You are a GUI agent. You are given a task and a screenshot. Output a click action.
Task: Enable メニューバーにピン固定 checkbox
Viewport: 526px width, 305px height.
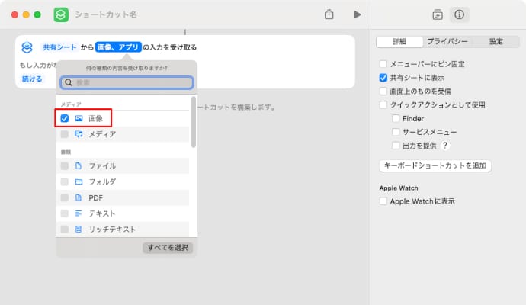[383, 64]
